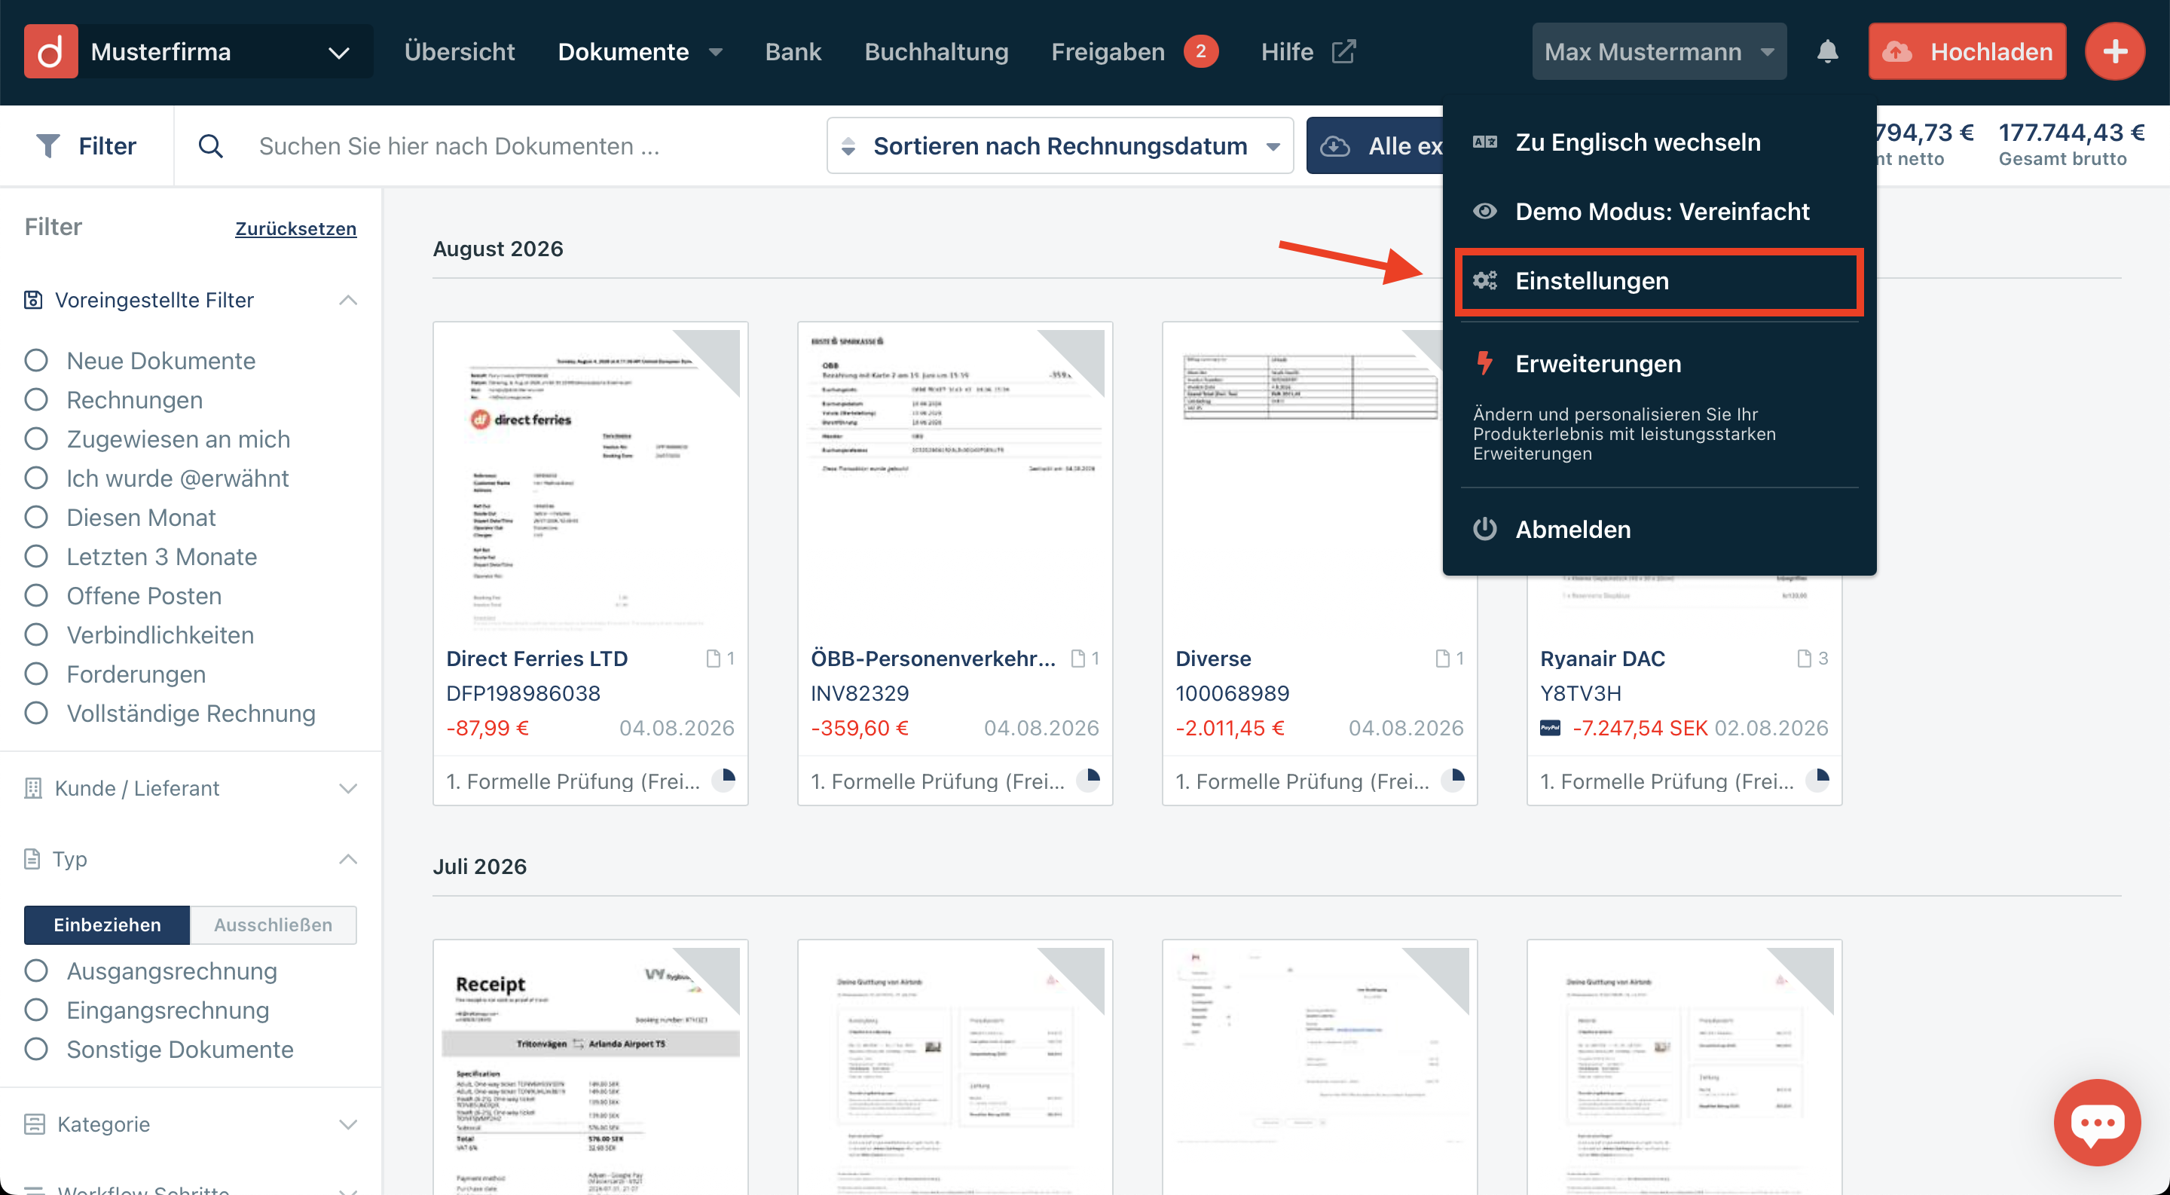
Task: Click the Alle exportieren button
Action: pyautogui.click(x=1377, y=145)
